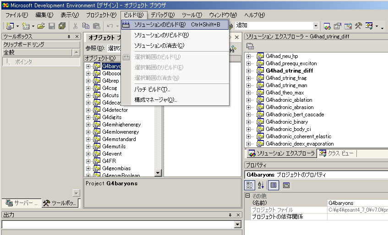Click the G4event project icon

pos(97,154)
